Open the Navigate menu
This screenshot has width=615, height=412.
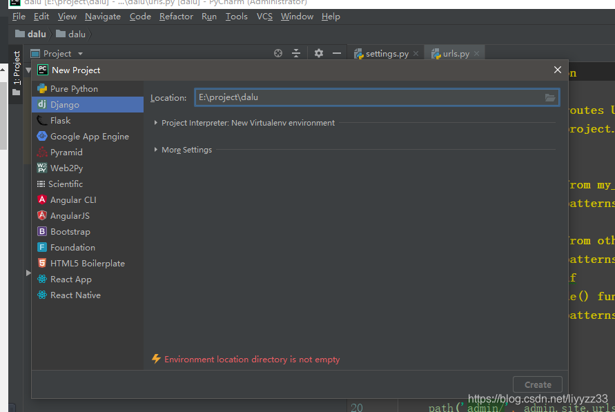pos(103,17)
